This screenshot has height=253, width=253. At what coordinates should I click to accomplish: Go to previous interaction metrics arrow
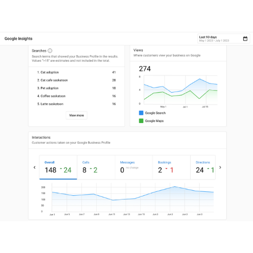point(34,167)
